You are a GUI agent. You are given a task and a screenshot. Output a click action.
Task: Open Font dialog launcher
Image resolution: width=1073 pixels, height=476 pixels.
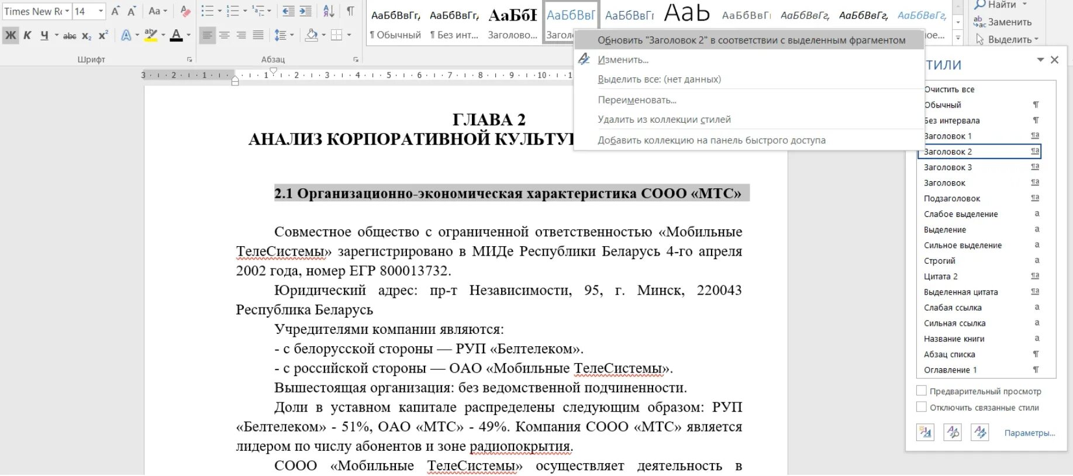click(189, 60)
